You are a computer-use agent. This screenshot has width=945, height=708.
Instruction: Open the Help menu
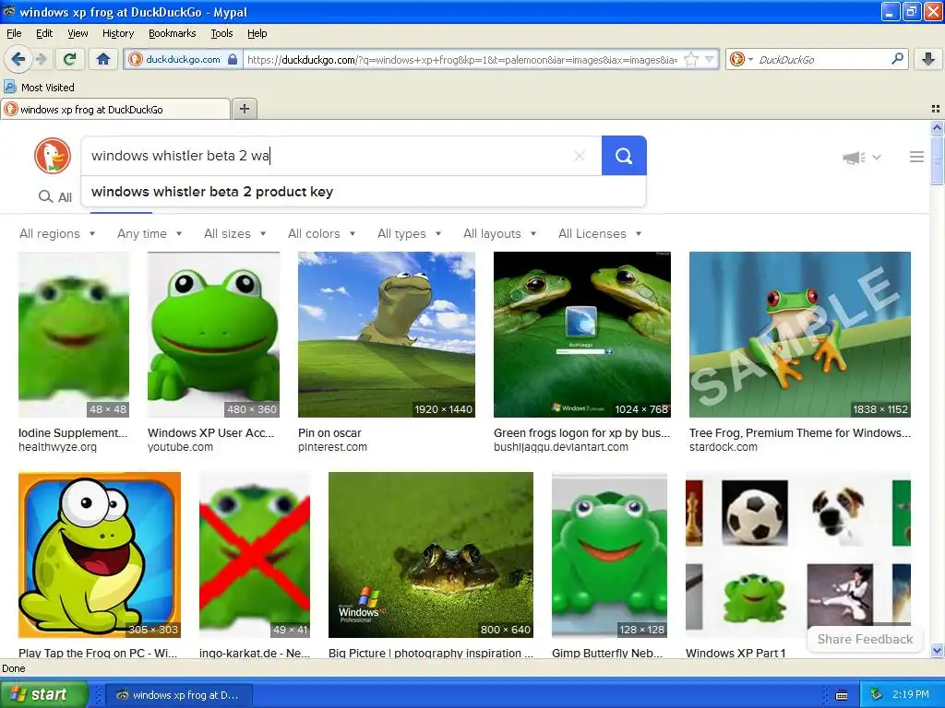point(257,33)
